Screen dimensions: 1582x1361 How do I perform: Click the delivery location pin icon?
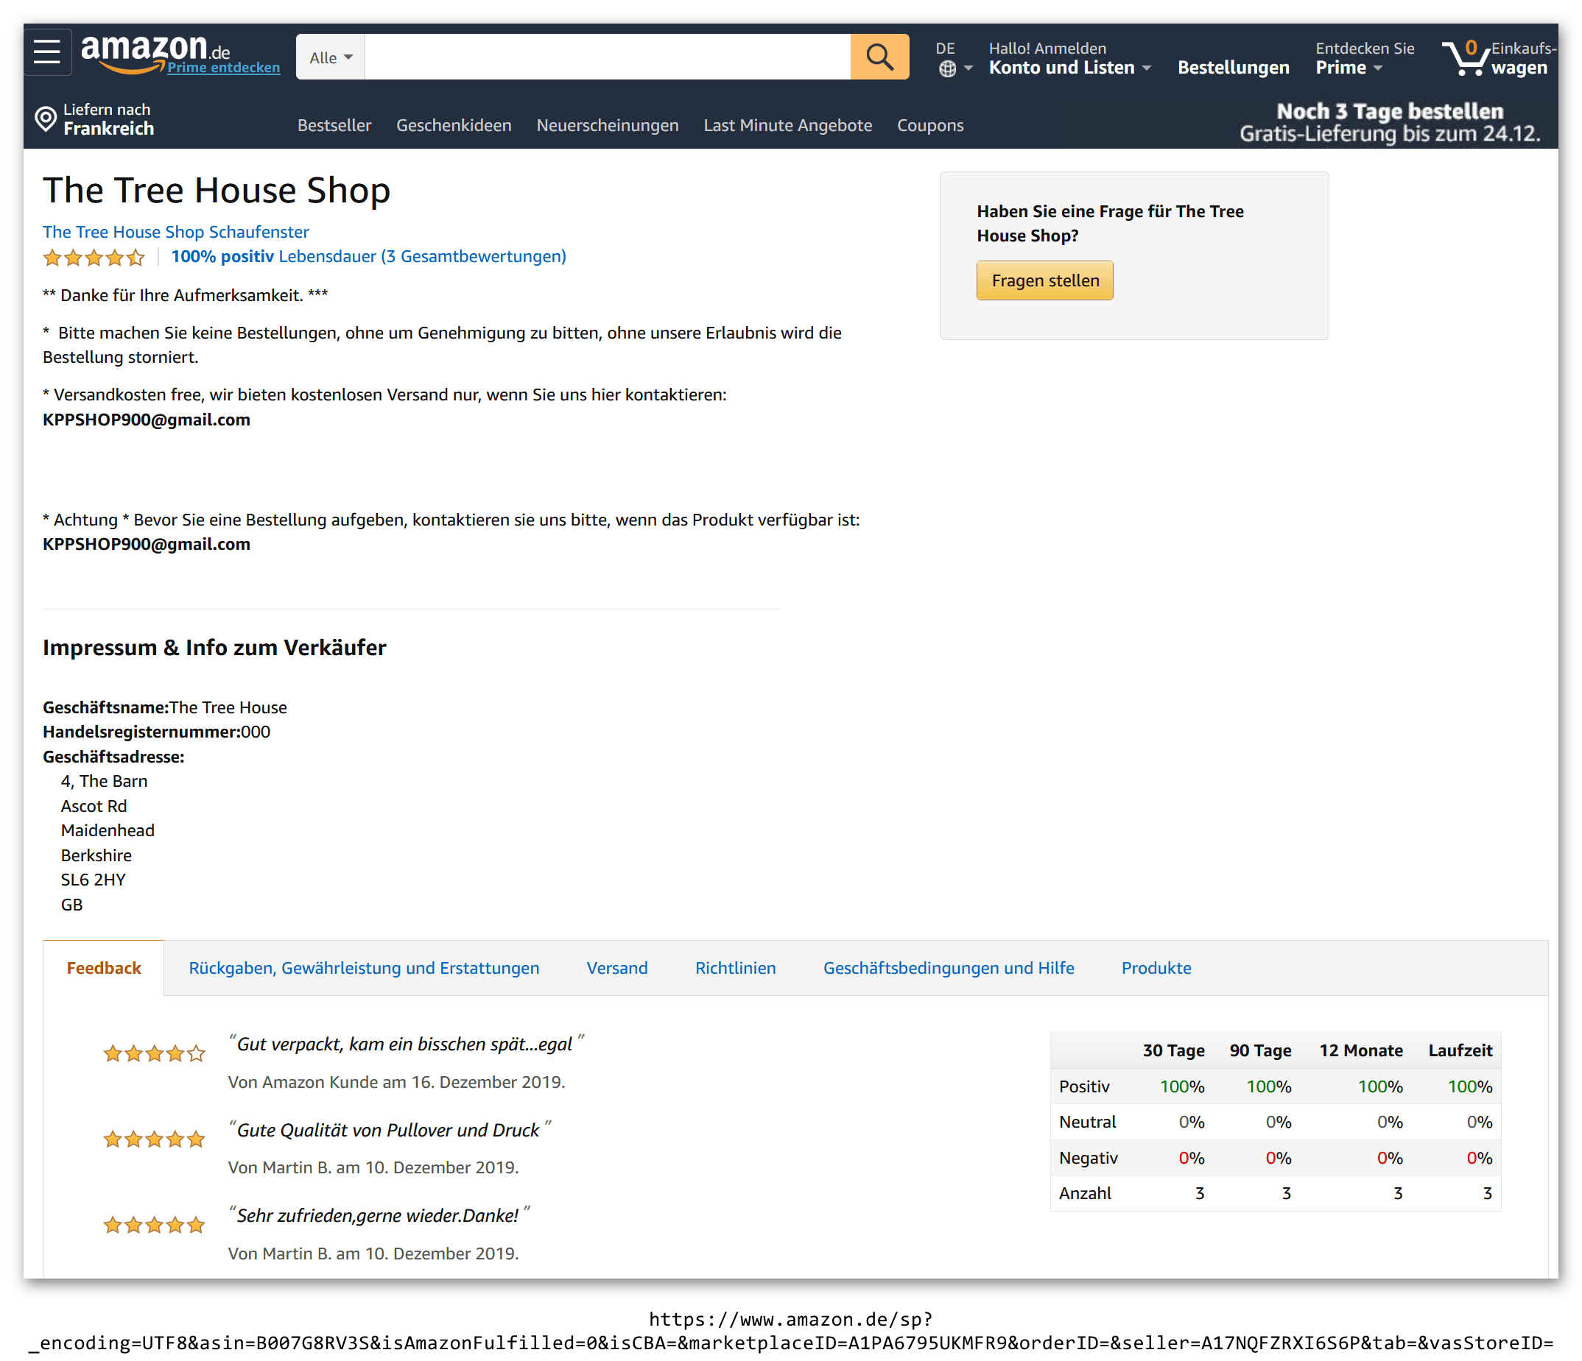coord(46,119)
